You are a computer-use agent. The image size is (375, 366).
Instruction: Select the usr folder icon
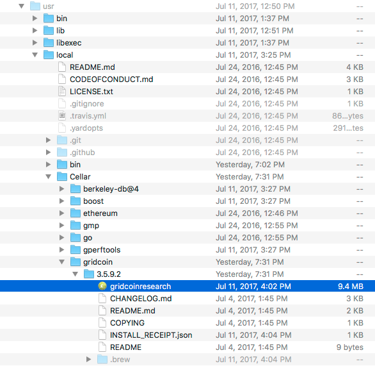point(35,6)
